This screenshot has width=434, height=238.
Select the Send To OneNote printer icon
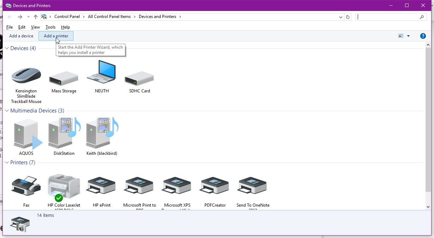pos(253,185)
